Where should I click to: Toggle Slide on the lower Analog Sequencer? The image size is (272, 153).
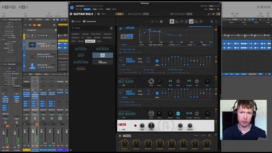tap(157, 93)
